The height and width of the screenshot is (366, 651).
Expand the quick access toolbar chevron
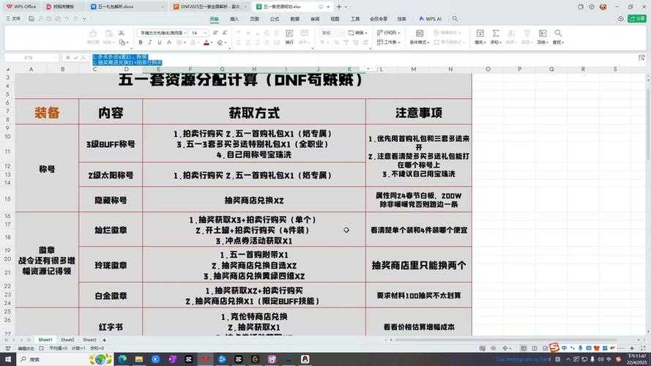pos(85,19)
